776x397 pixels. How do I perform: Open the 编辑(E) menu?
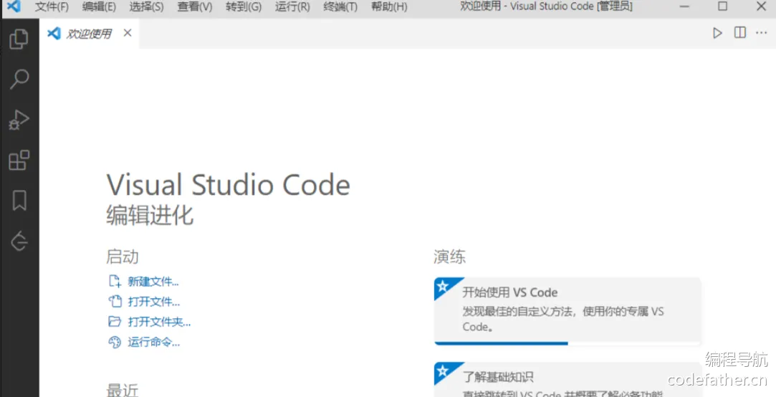99,7
